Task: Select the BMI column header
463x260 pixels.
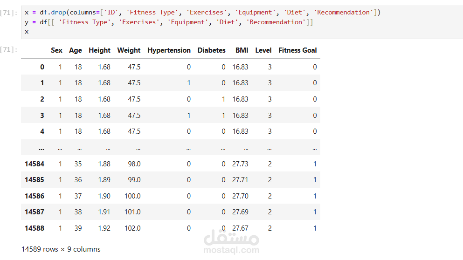Action: tap(242, 50)
